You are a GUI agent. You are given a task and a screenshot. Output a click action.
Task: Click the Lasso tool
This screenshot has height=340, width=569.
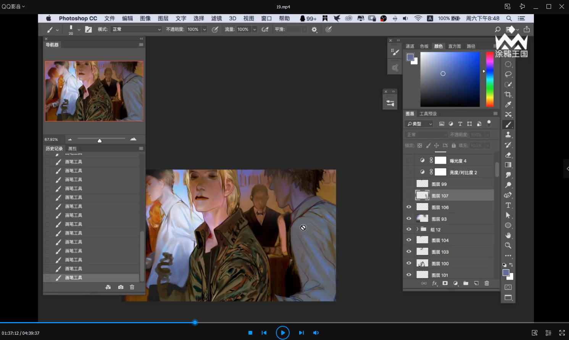click(x=508, y=74)
